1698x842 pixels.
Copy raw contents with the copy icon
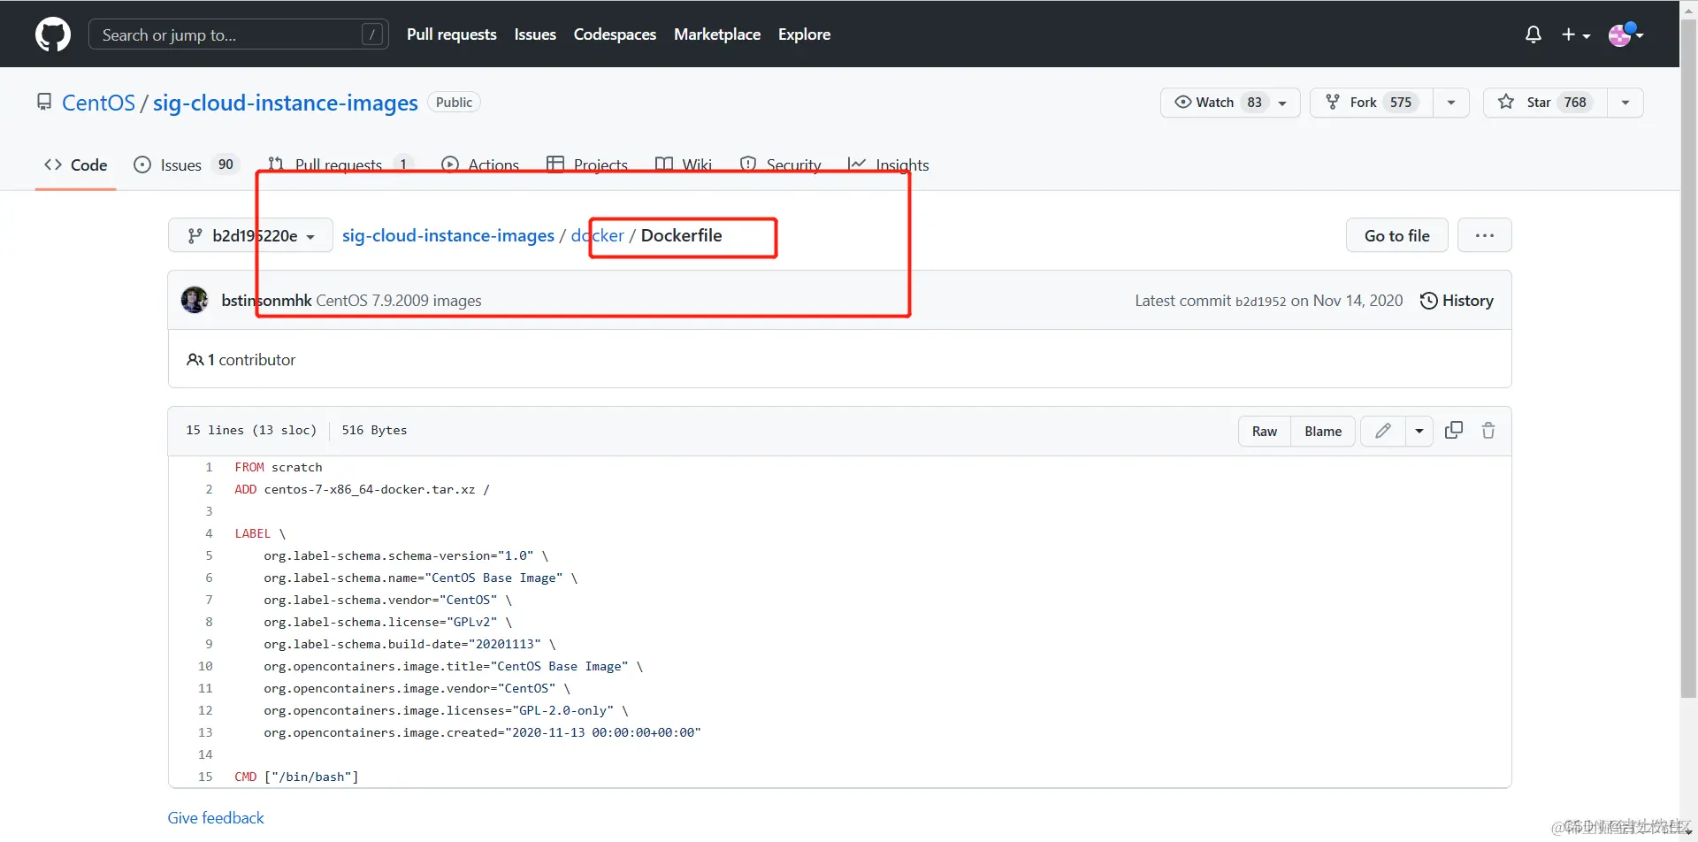click(x=1454, y=430)
